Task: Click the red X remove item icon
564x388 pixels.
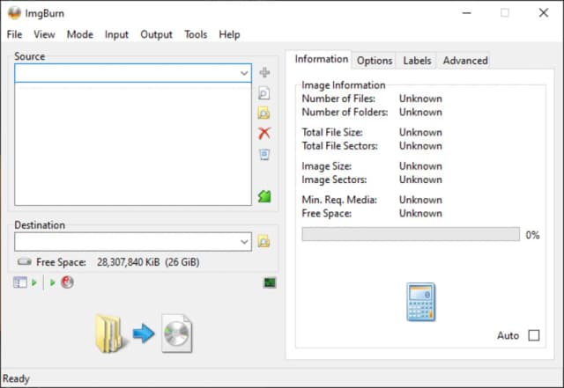Action: 264,133
